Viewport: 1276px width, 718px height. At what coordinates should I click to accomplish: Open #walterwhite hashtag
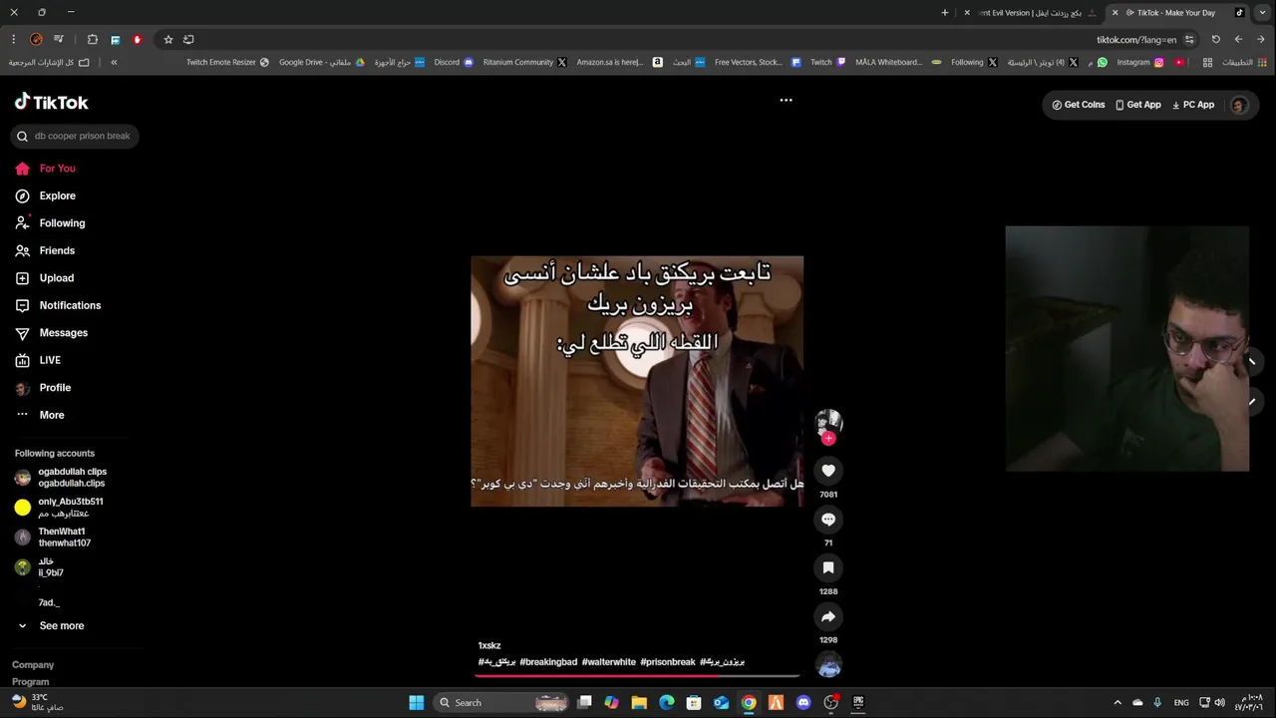click(x=608, y=662)
